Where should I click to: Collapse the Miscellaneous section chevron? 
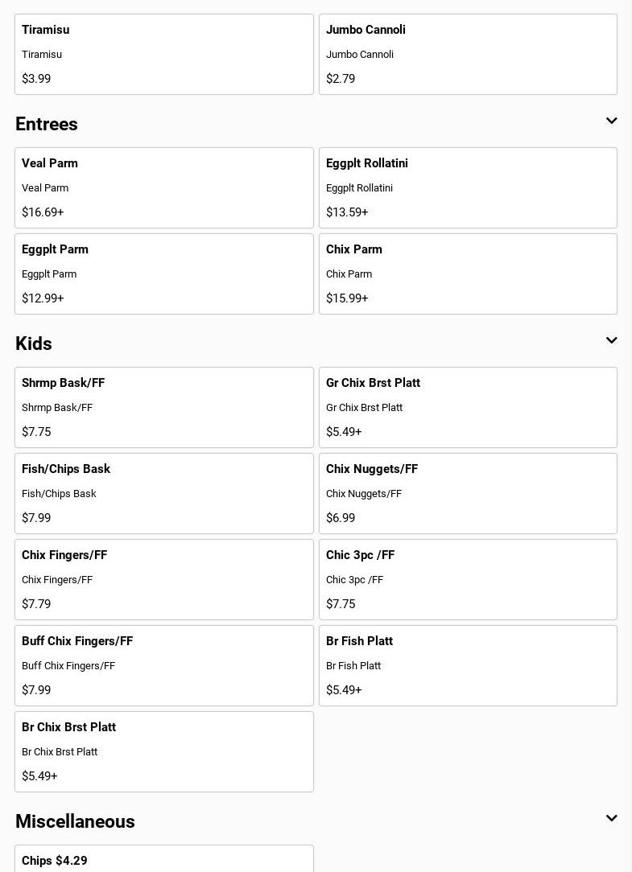(x=611, y=819)
